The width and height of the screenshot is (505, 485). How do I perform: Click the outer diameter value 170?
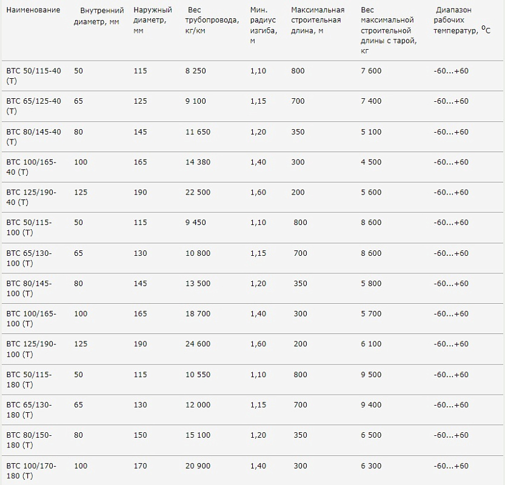[x=140, y=466]
